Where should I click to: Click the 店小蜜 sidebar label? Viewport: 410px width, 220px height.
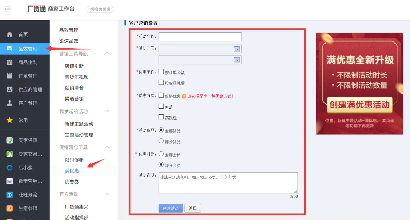[25, 167]
